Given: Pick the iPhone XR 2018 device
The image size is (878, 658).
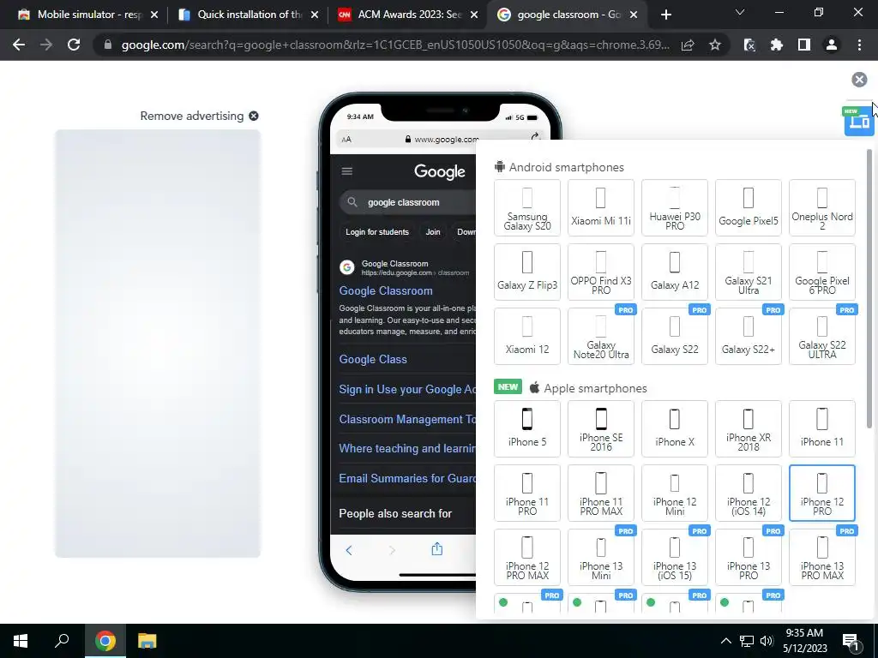Looking at the screenshot, I should [749, 429].
